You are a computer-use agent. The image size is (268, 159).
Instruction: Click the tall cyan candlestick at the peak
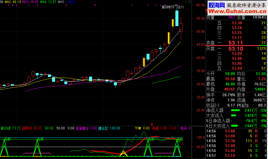tap(177, 18)
